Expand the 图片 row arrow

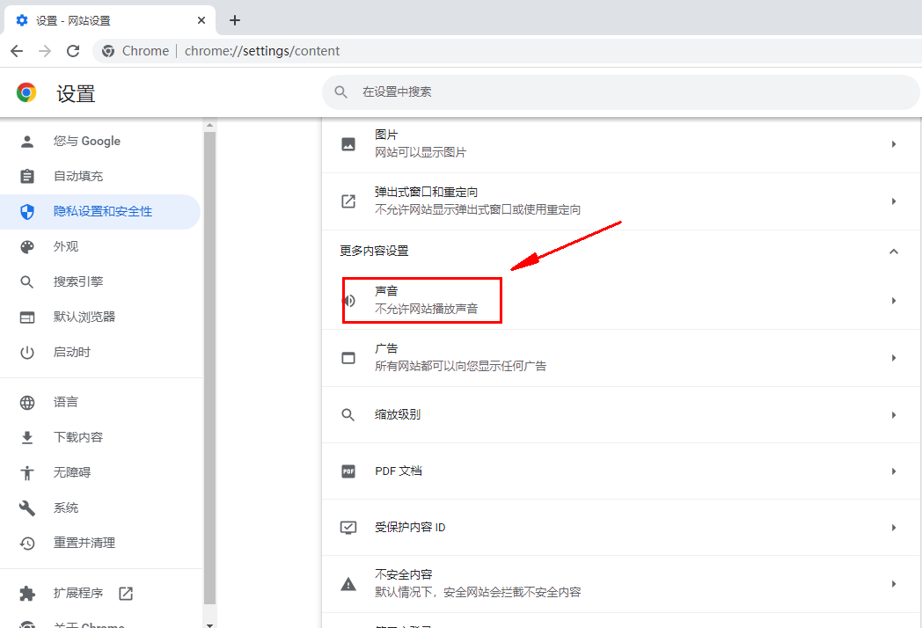click(x=894, y=144)
